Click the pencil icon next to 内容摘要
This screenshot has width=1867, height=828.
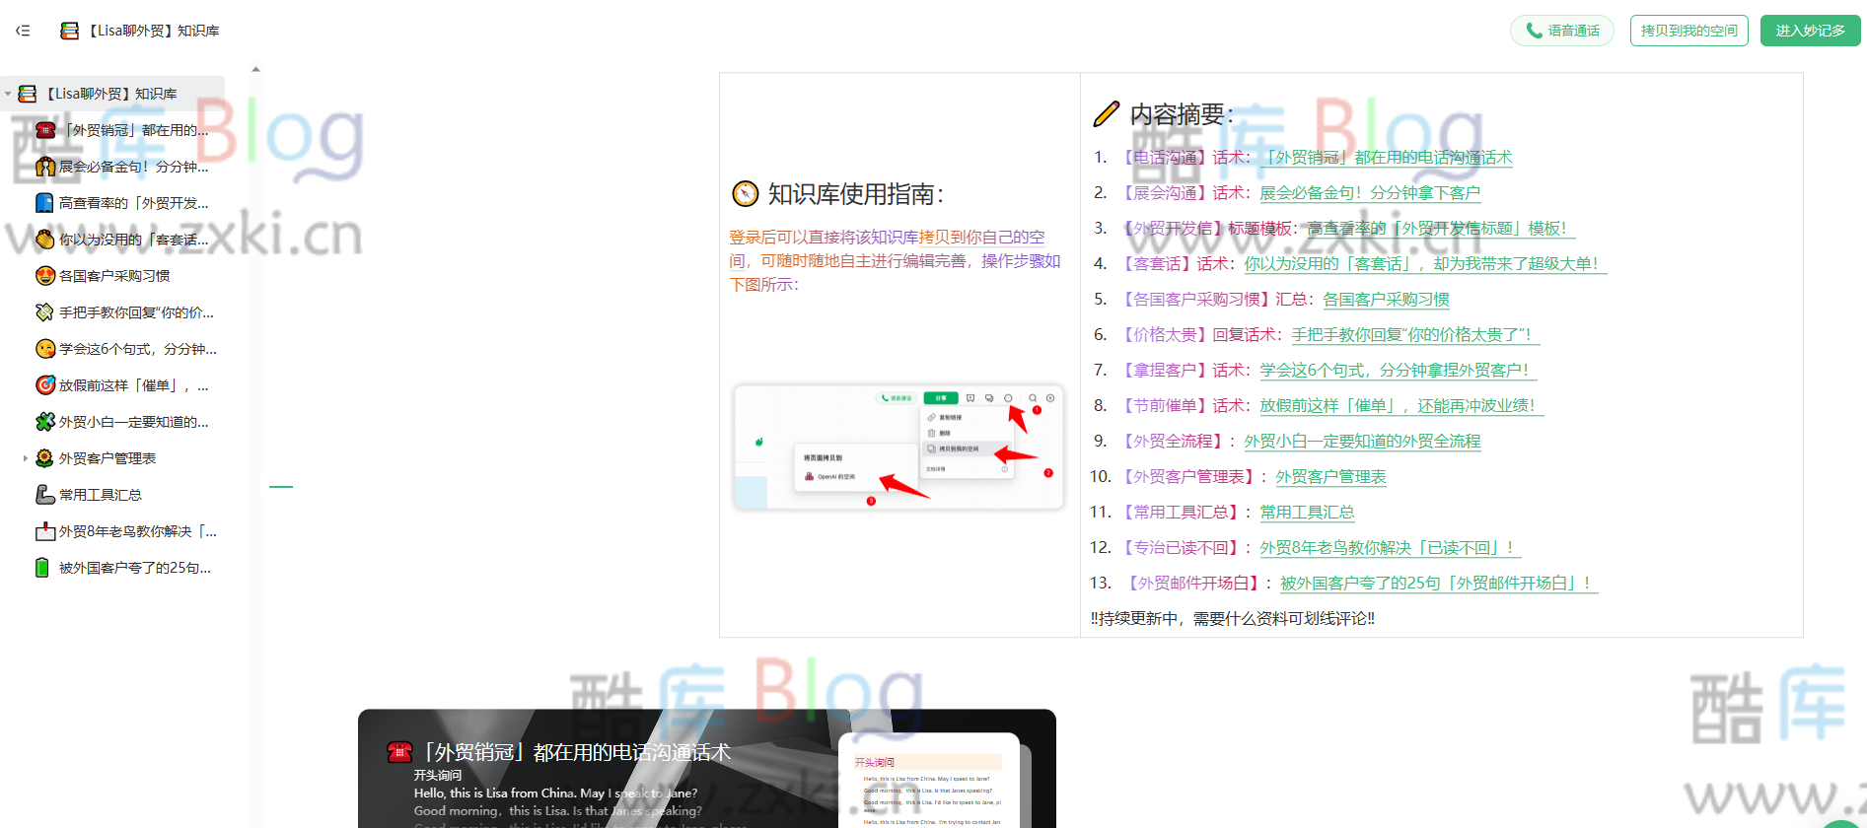[x=1107, y=114]
